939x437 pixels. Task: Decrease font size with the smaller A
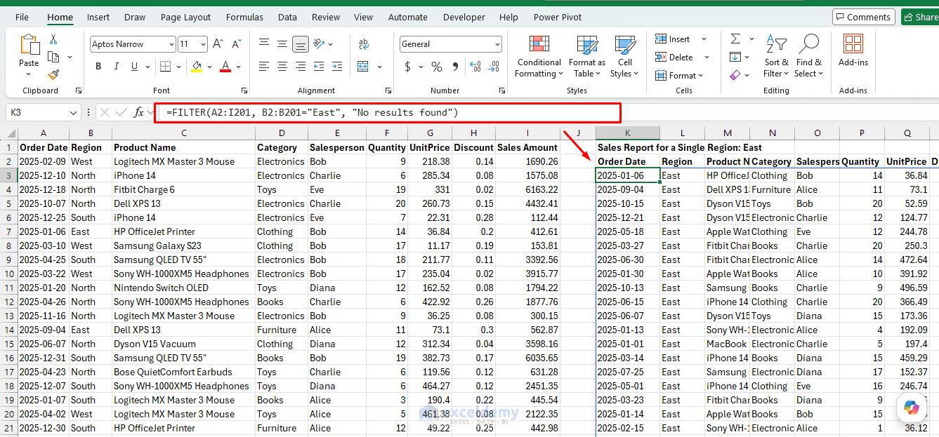[x=237, y=44]
